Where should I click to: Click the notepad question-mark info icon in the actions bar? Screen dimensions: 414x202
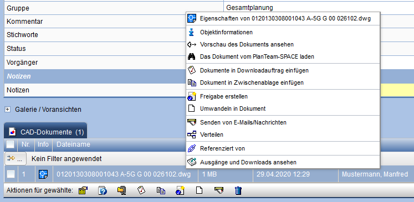click(102, 190)
